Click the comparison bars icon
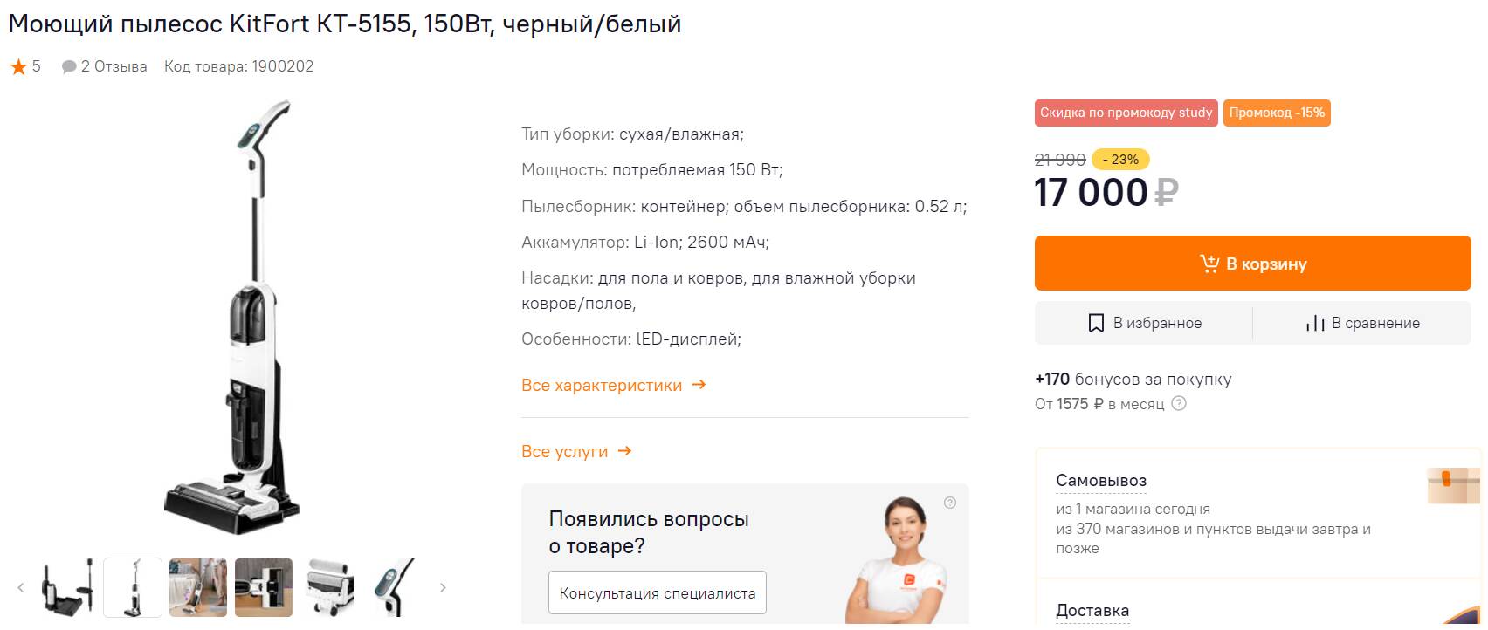 (1315, 323)
